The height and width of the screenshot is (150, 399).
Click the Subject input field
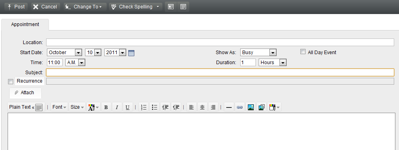[220, 72]
